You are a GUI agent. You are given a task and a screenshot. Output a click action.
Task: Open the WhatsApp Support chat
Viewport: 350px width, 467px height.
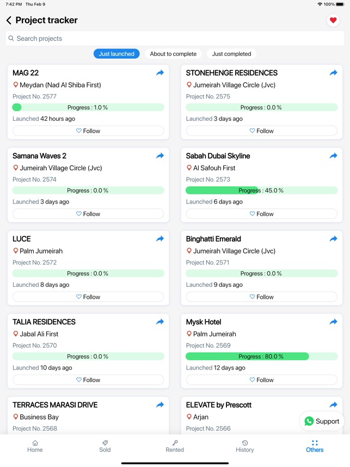322,421
